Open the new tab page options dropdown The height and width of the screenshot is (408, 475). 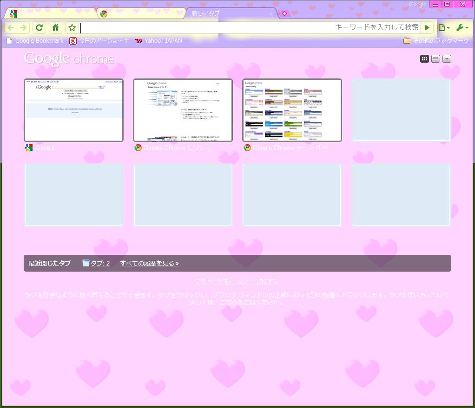coord(447,58)
